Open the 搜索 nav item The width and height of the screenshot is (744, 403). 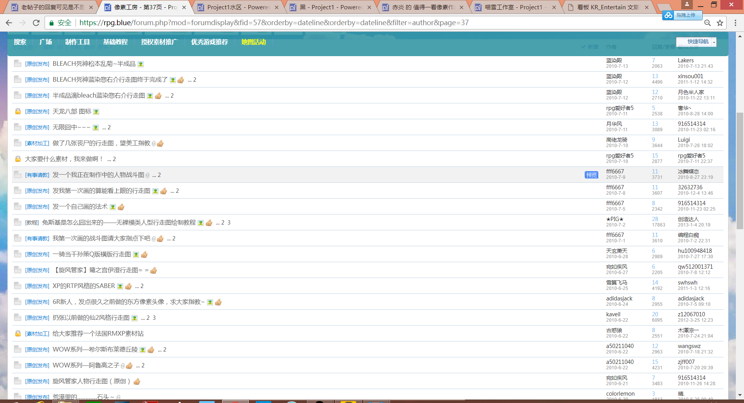click(20, 42)
